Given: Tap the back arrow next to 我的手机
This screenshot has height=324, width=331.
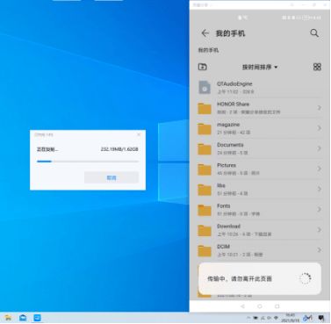Looking at the screenshot, I should (x=205, y=33).
